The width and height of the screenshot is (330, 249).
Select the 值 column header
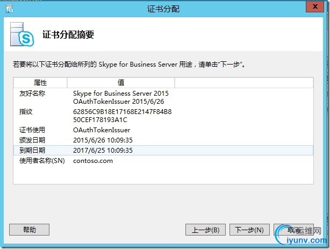[x=121, y=83]
